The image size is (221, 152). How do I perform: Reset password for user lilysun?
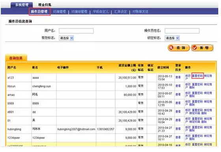click(197, 84)
